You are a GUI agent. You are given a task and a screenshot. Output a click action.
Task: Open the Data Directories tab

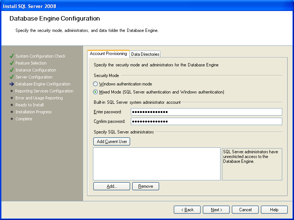[145, 54]
